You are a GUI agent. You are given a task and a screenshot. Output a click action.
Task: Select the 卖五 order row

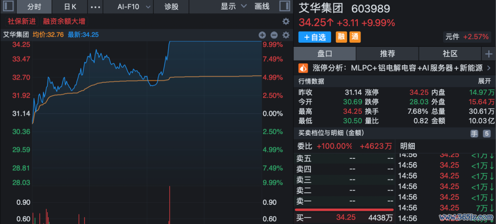(344, 158)
